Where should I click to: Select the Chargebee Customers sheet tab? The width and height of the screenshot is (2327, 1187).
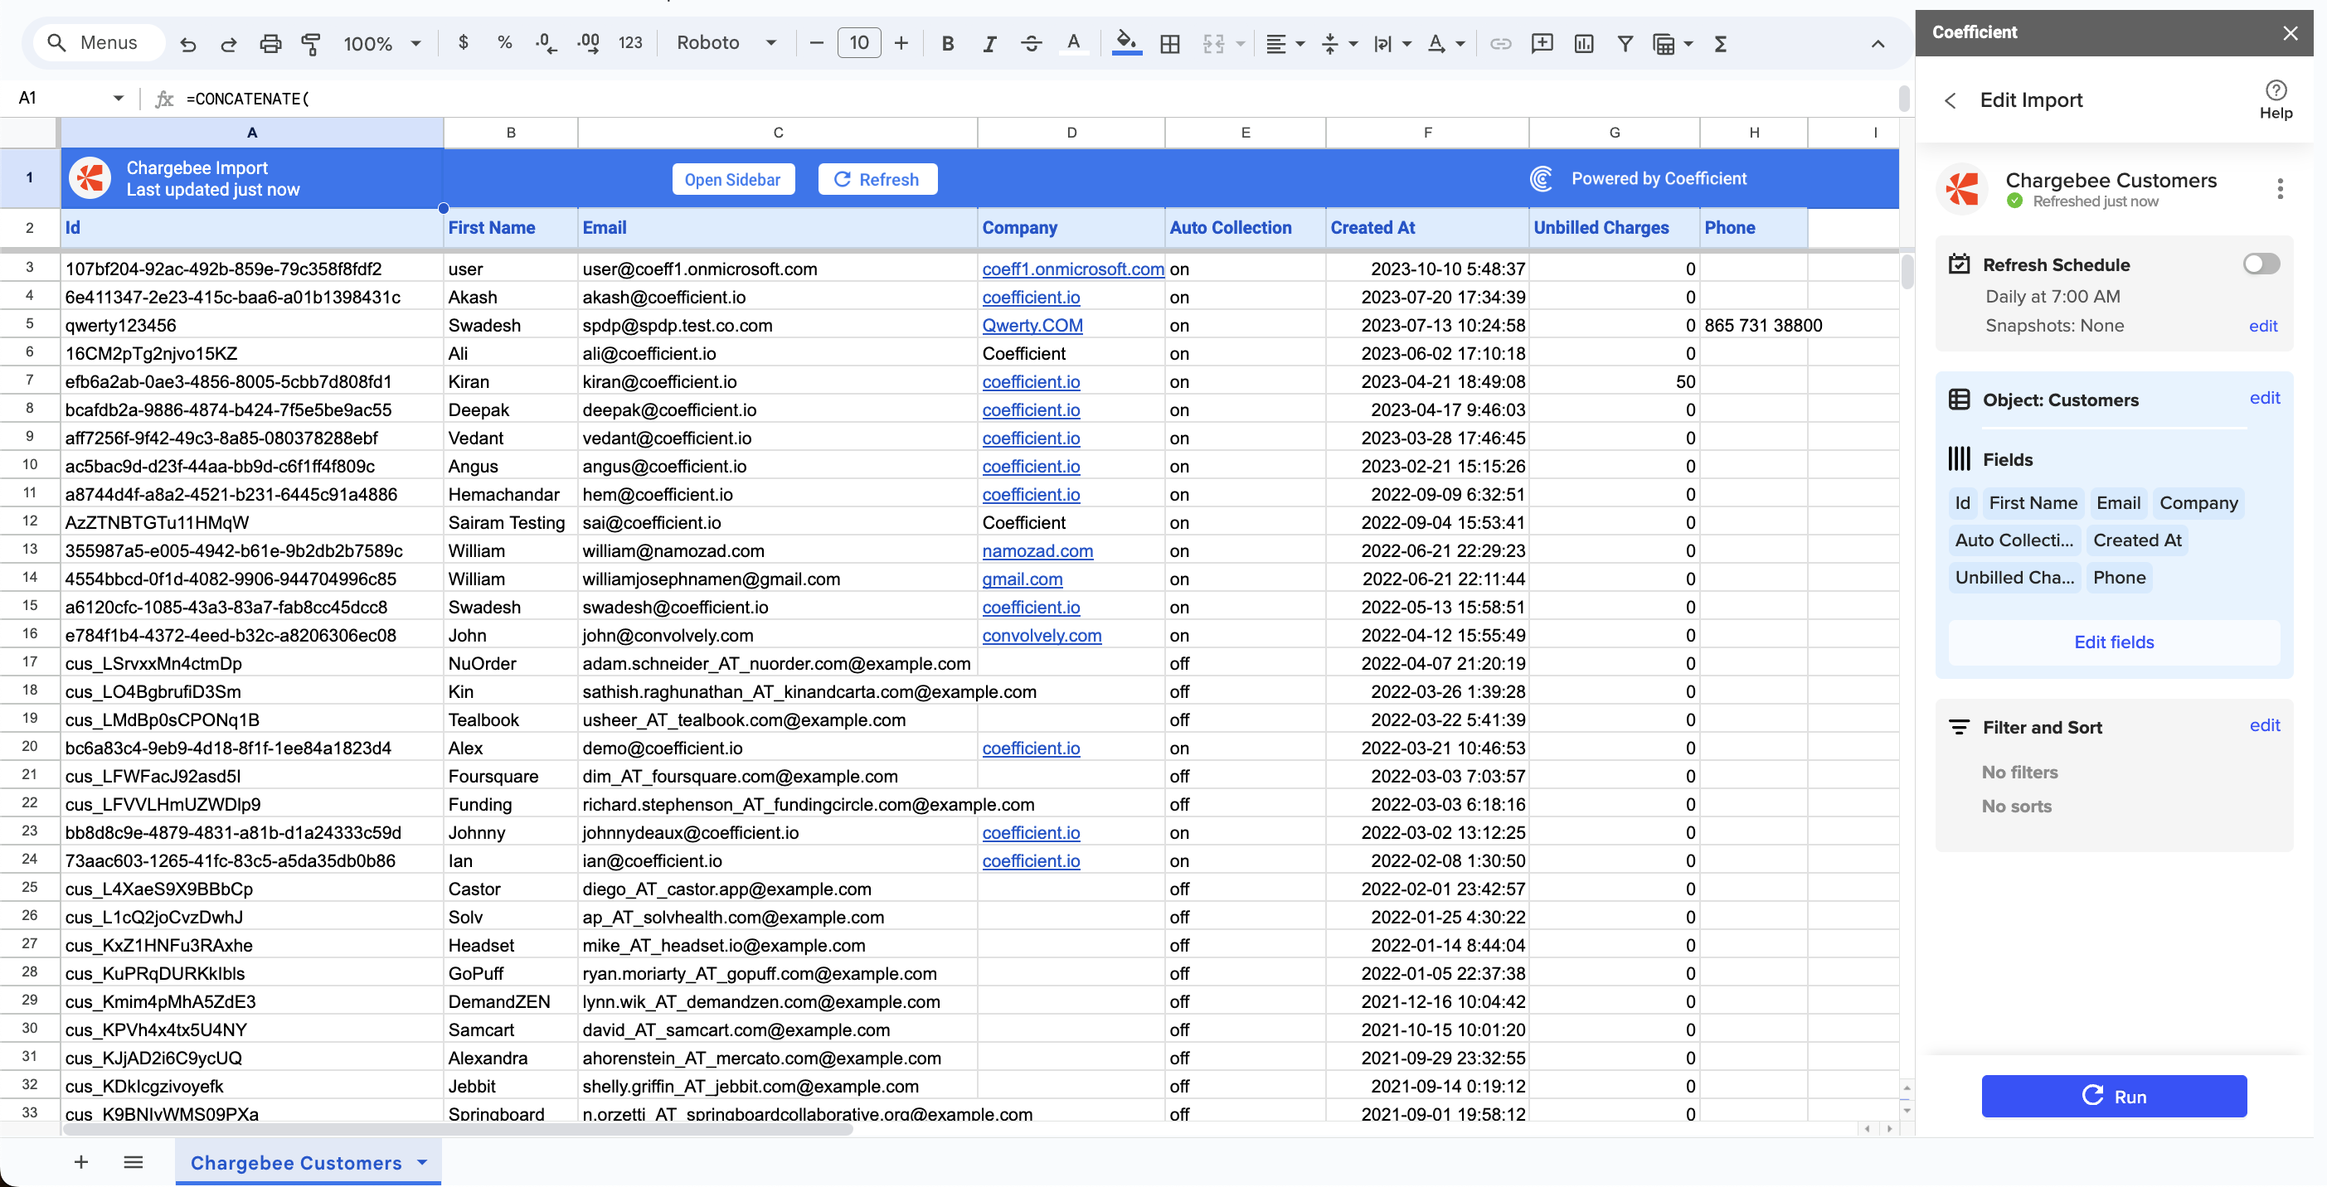(x=296, y=1163)
